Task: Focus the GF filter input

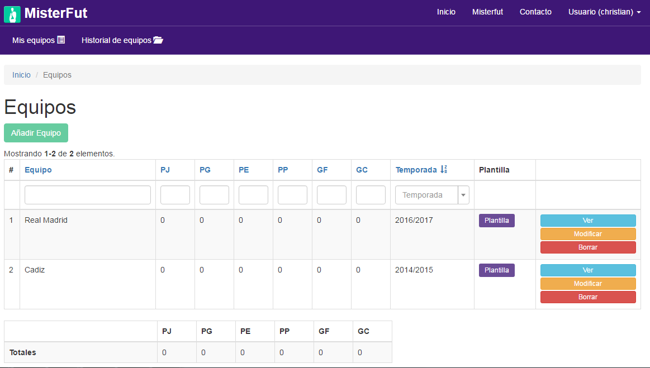Action: pos(331,195)
